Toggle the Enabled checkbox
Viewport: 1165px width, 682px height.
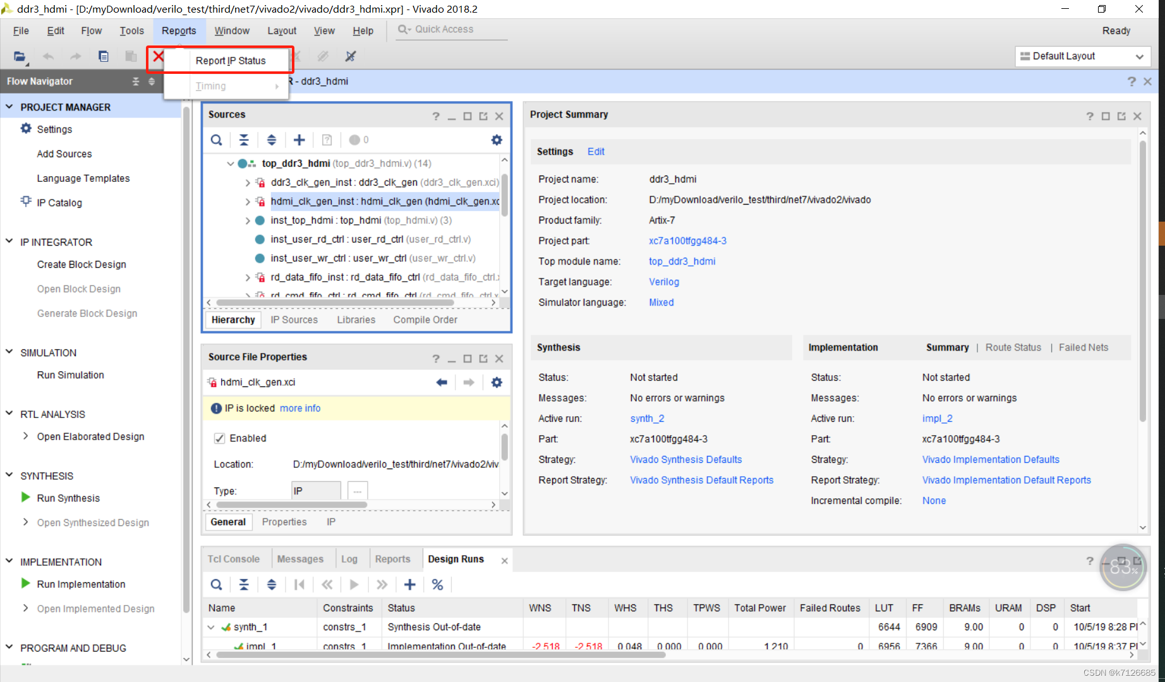(x=219, y=438)
